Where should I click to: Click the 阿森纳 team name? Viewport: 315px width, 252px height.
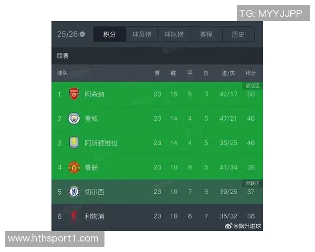pyautogui.click(x=94, y=94)
